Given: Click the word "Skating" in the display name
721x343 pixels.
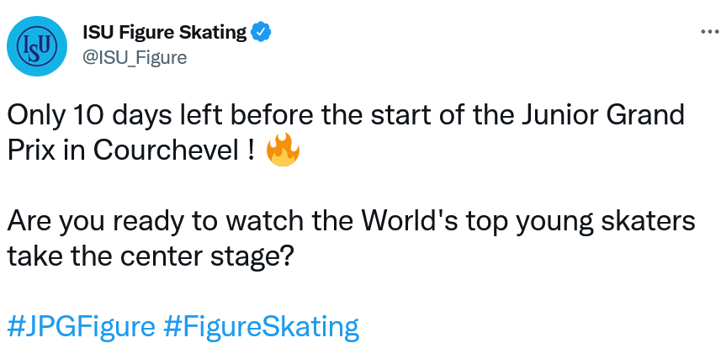Looking at the screenshot, I should [215, 33].
